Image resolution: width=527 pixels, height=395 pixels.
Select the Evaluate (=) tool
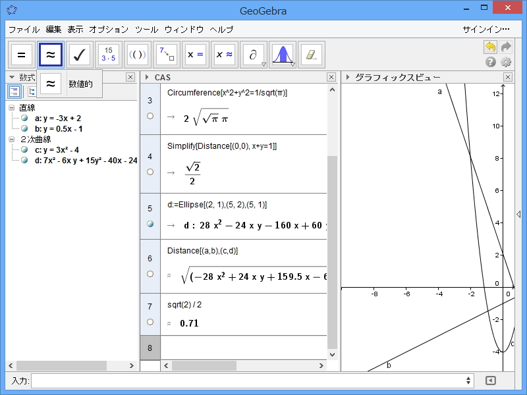pyautogui.click(x=20, y=55)
